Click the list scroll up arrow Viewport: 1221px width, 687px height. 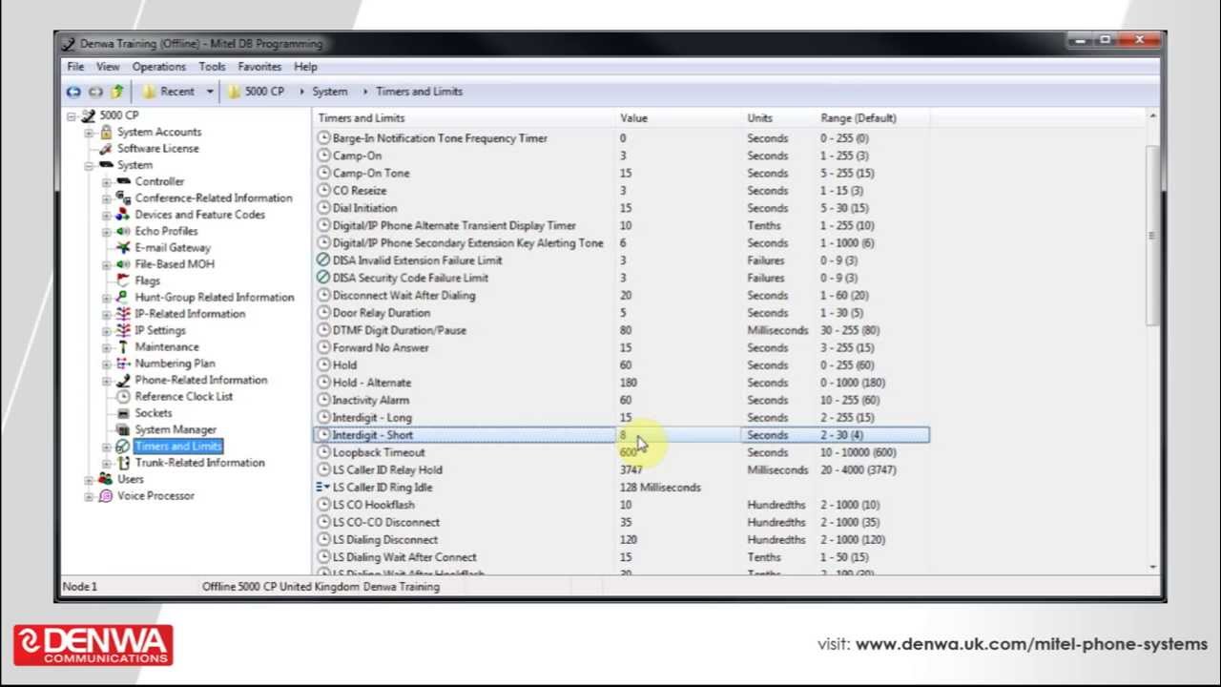click(x=1152, y=116)
